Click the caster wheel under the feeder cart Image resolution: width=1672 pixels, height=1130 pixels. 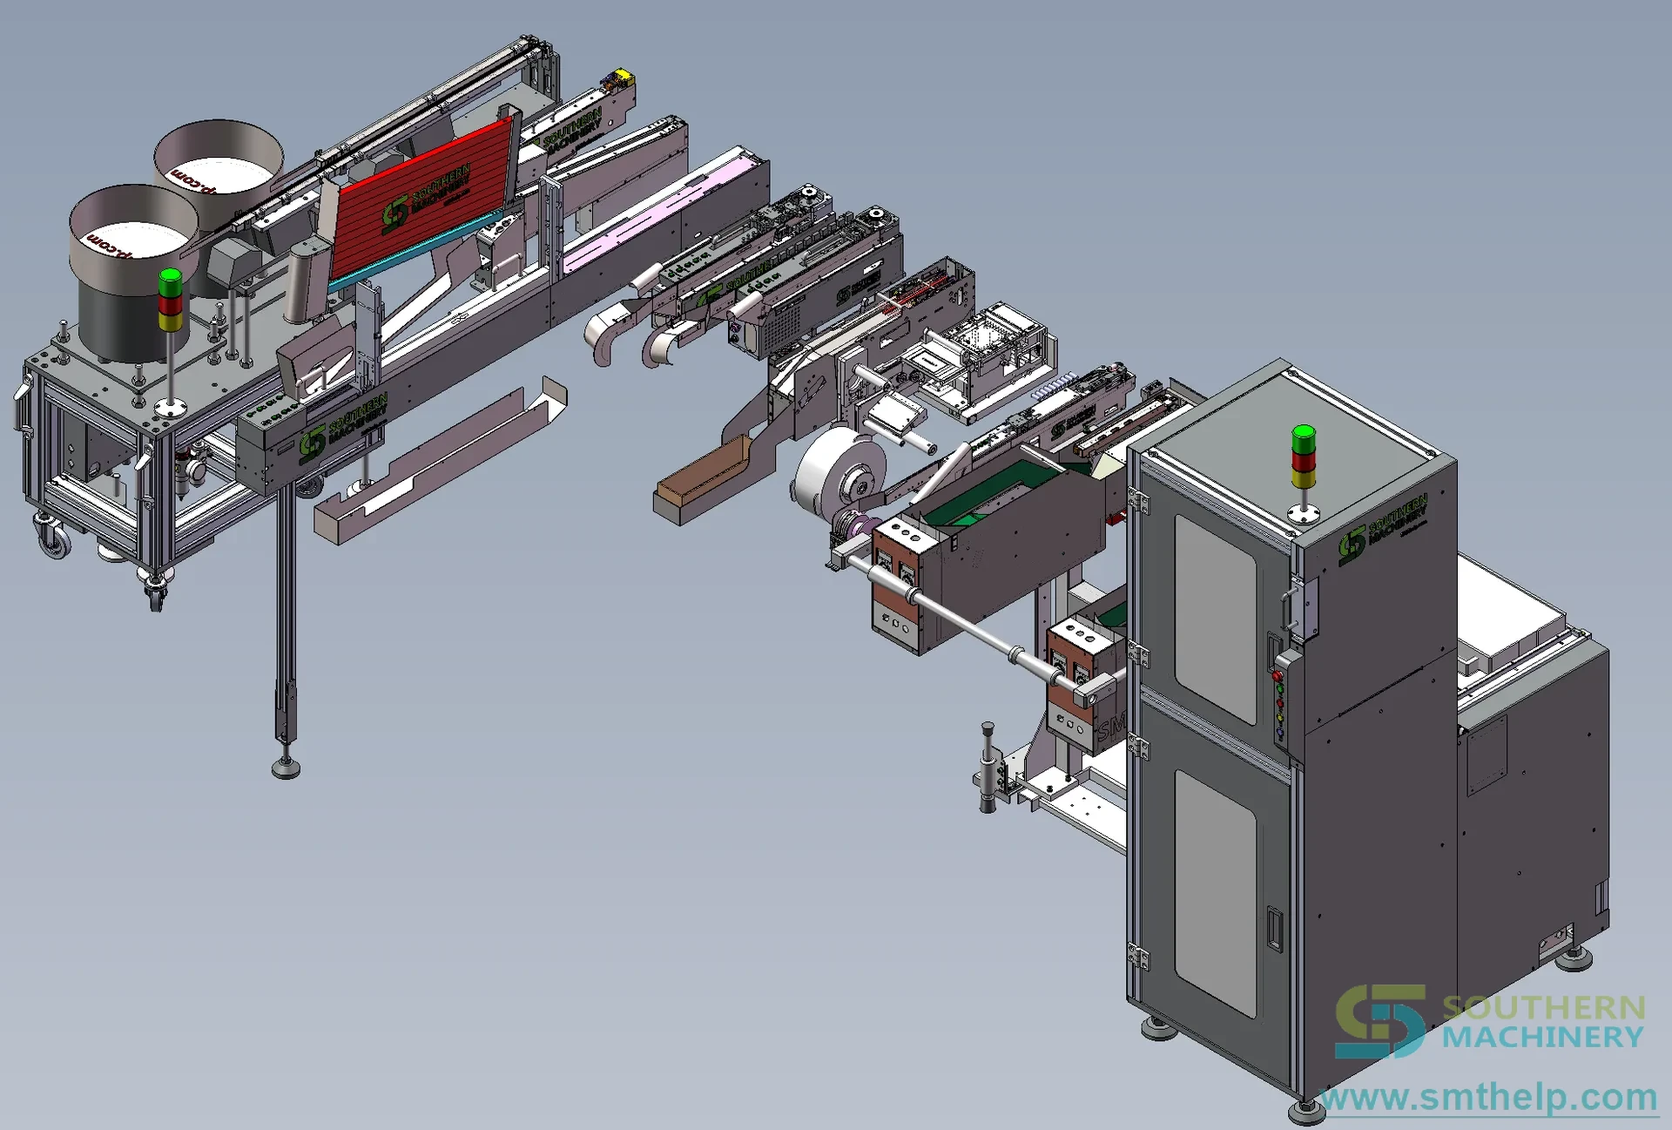click(x=53, y=538)
